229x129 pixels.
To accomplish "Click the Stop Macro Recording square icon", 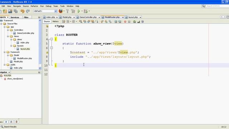I will [129, 21].
